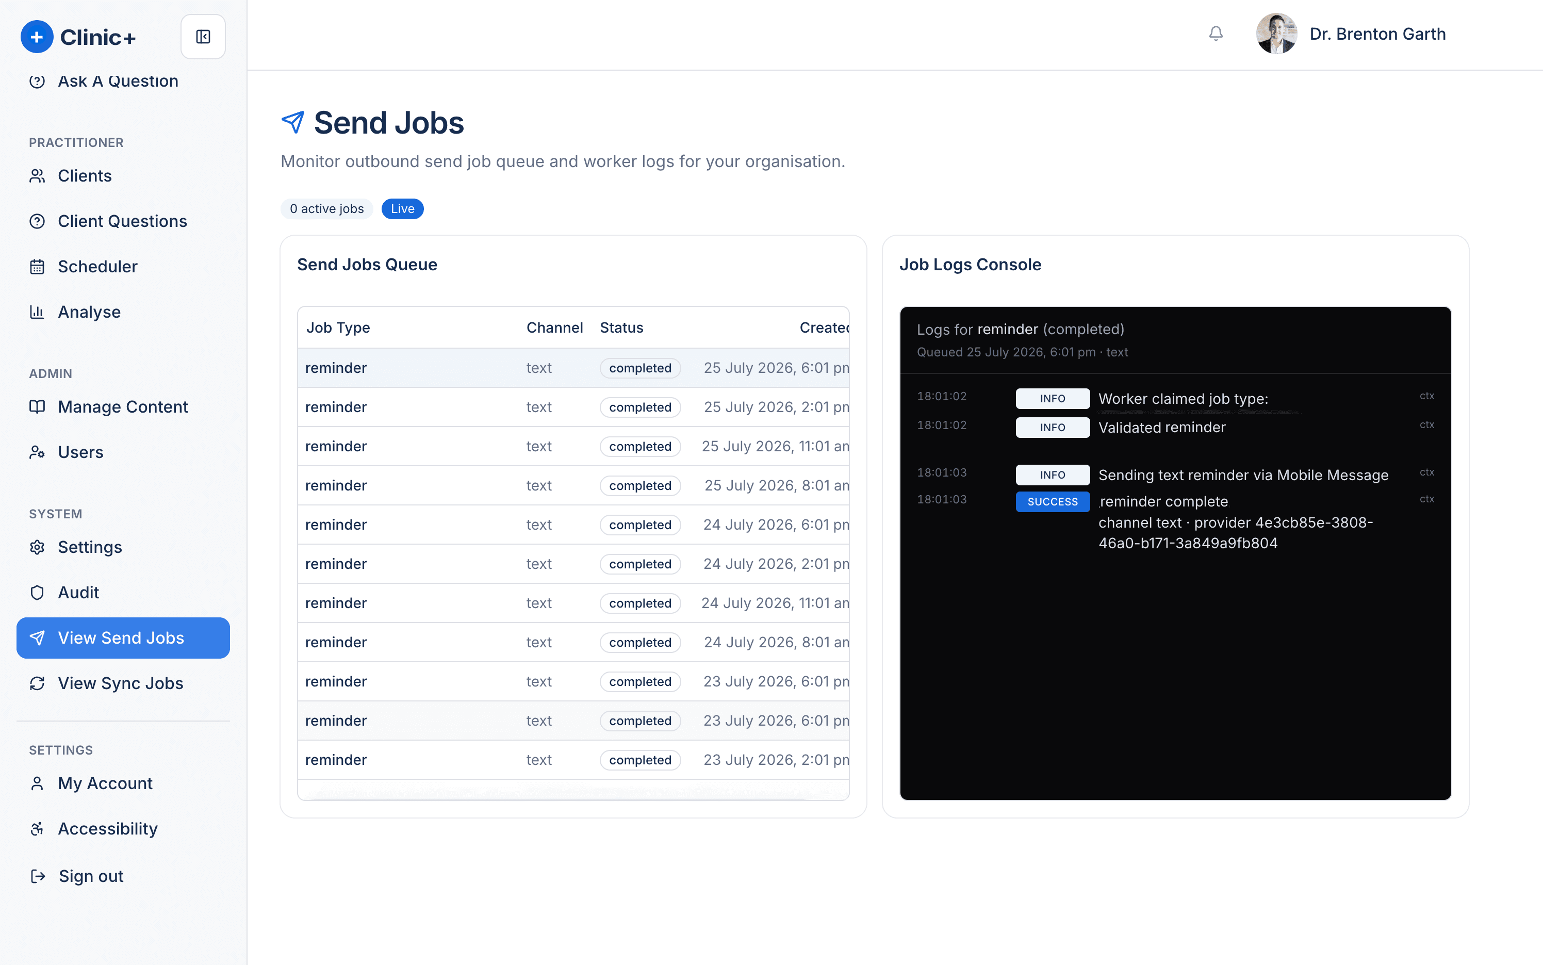Open Ask A Question in sidebar
The height and width of the screenshot is (965, 1543).
click(118, 81)
